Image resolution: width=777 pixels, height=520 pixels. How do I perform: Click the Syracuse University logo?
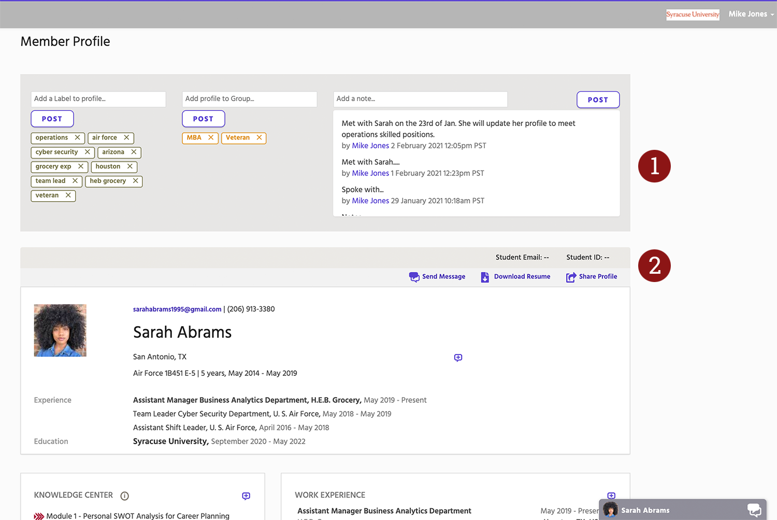[693, 14]
